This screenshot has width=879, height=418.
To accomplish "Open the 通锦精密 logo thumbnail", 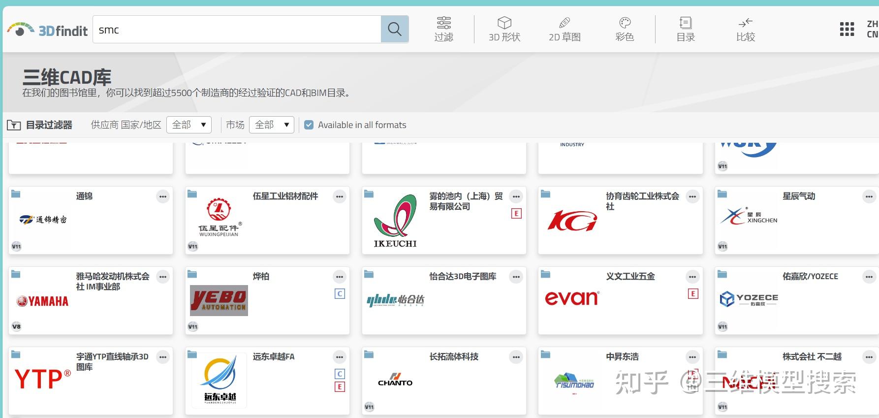I will 43,220.
